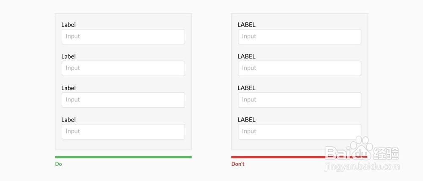The image size is (423, 181).
Task: Click the third uppercase "LABEL" in the Don't form
Action: 247,88
